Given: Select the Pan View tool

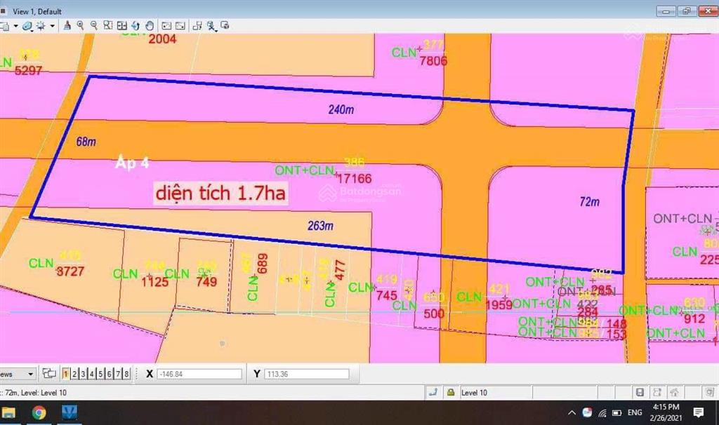Looking at the screenshot, I should pos(150,25).
